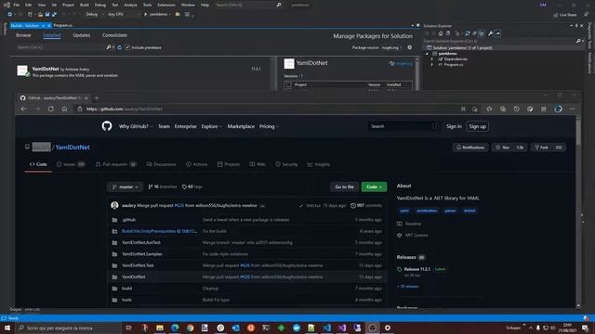Image resolution: width=595 pixels, height=334 pixels.
Task: Open NuGet package source settings gear
Action: (x=409, y=47)
